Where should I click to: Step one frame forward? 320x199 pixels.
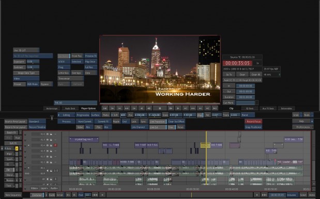[x=171, y=108]
